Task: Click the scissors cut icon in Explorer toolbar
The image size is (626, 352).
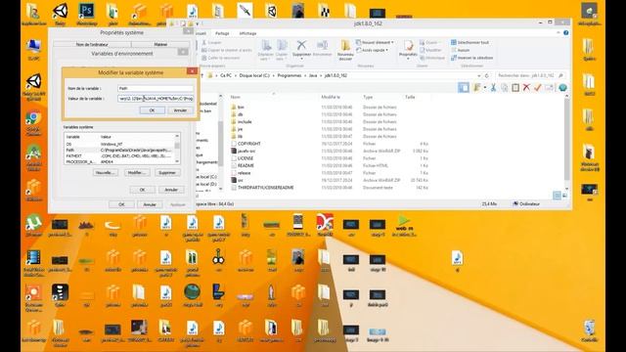Action: point(493,87)
